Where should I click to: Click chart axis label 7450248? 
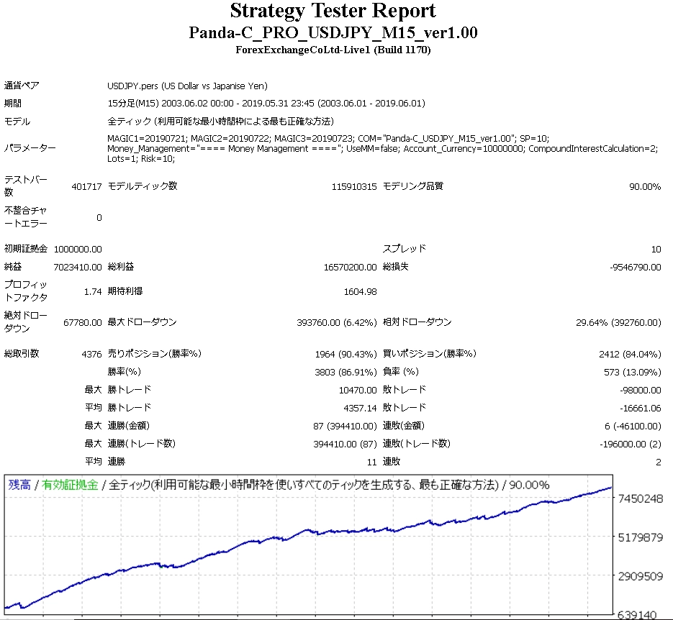(x=641, y=498)
